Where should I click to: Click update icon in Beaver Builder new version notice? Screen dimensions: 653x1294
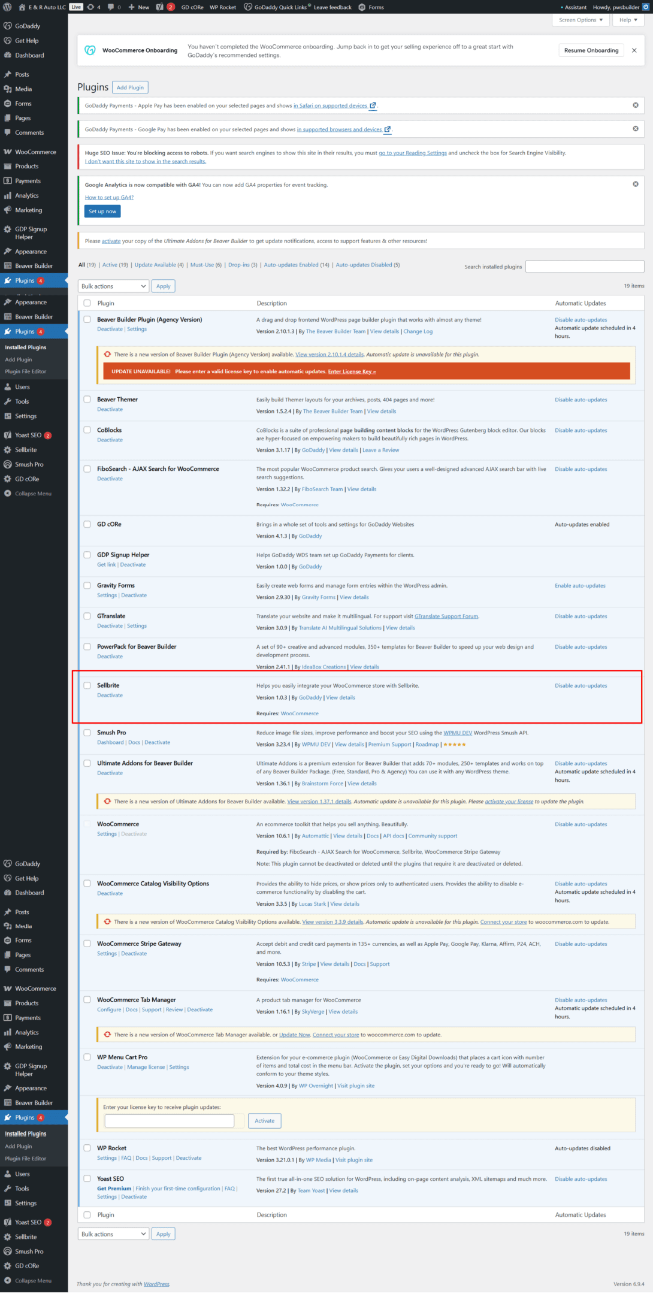click(107, 354)
